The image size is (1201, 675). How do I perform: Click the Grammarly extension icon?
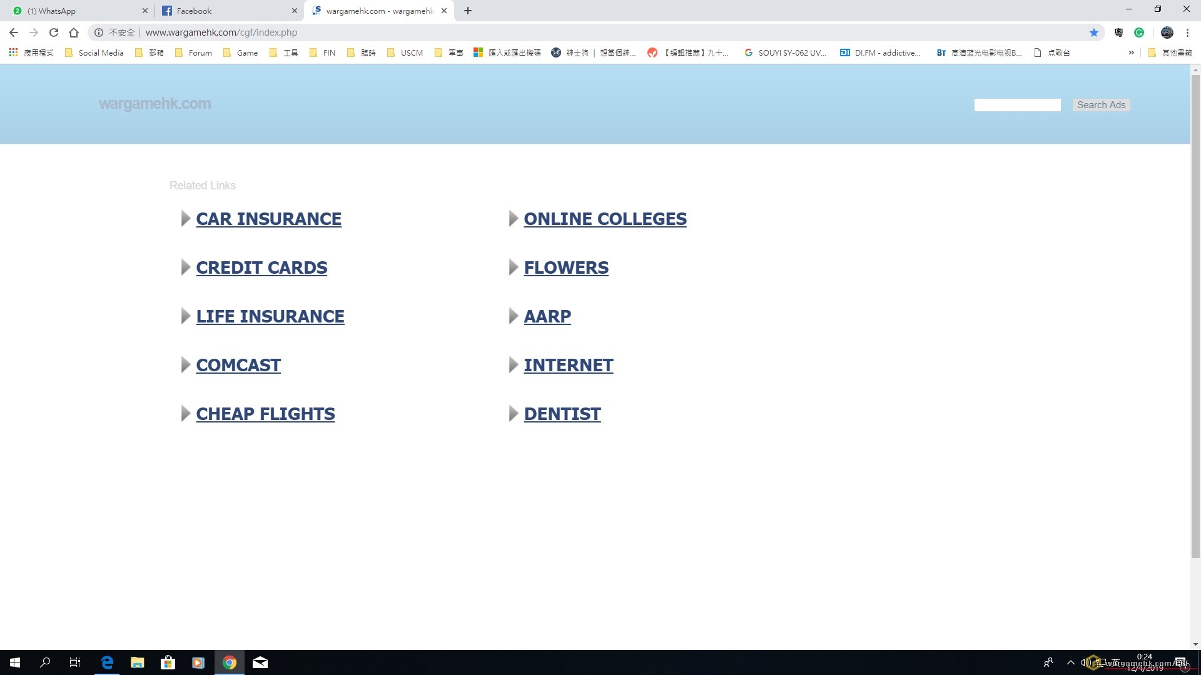click(x=1139, y=32)
